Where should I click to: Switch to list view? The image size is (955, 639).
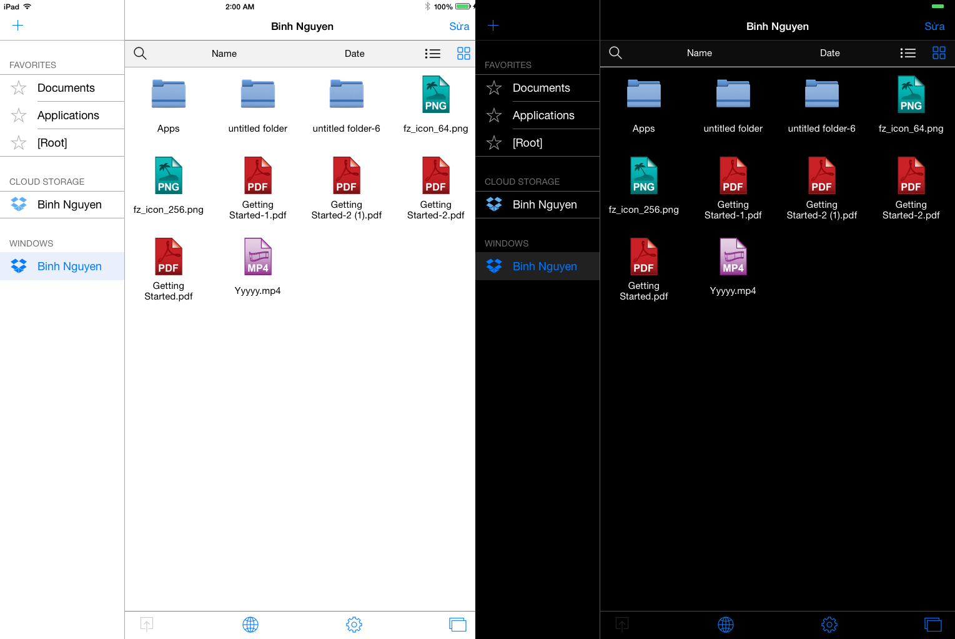coord(433,53)
